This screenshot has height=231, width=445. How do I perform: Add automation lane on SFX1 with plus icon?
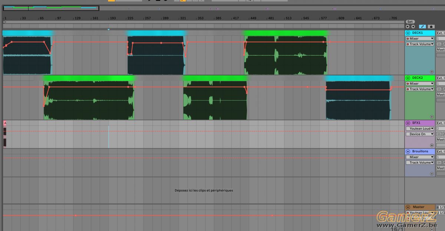tap(432, 145)
